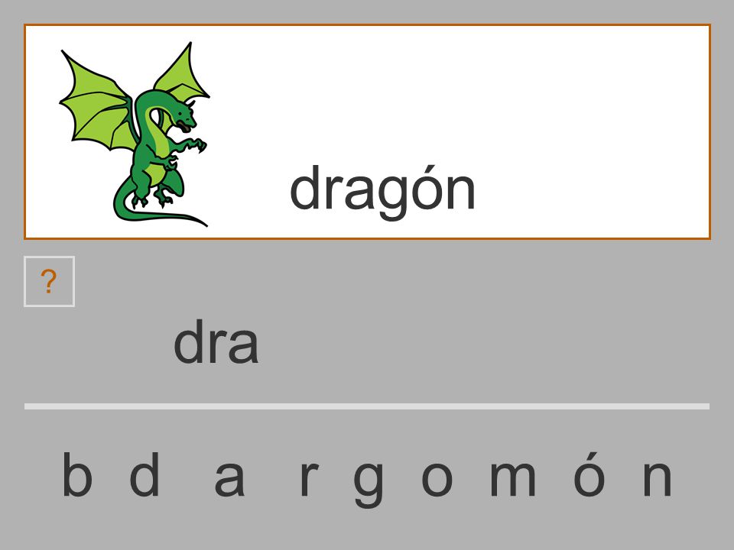The image size is (734, 550).
Task: Click the model word dragón in the card
Action: (x=382, y=192)
